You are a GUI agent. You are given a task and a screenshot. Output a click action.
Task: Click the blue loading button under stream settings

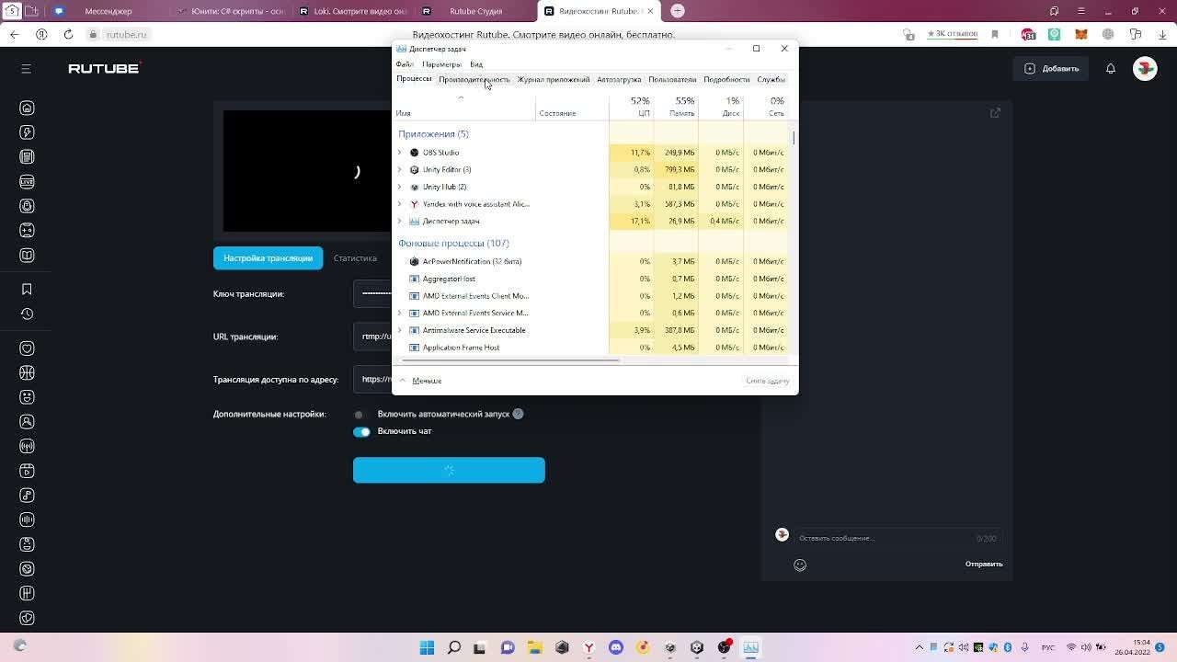click(449, 470)
